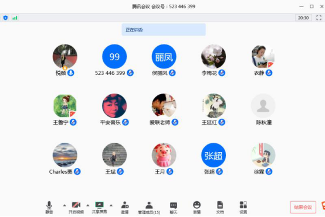This screenshot has width=325, height=217.
Task: Enter full screen with the expand icon
Action: 319,18
